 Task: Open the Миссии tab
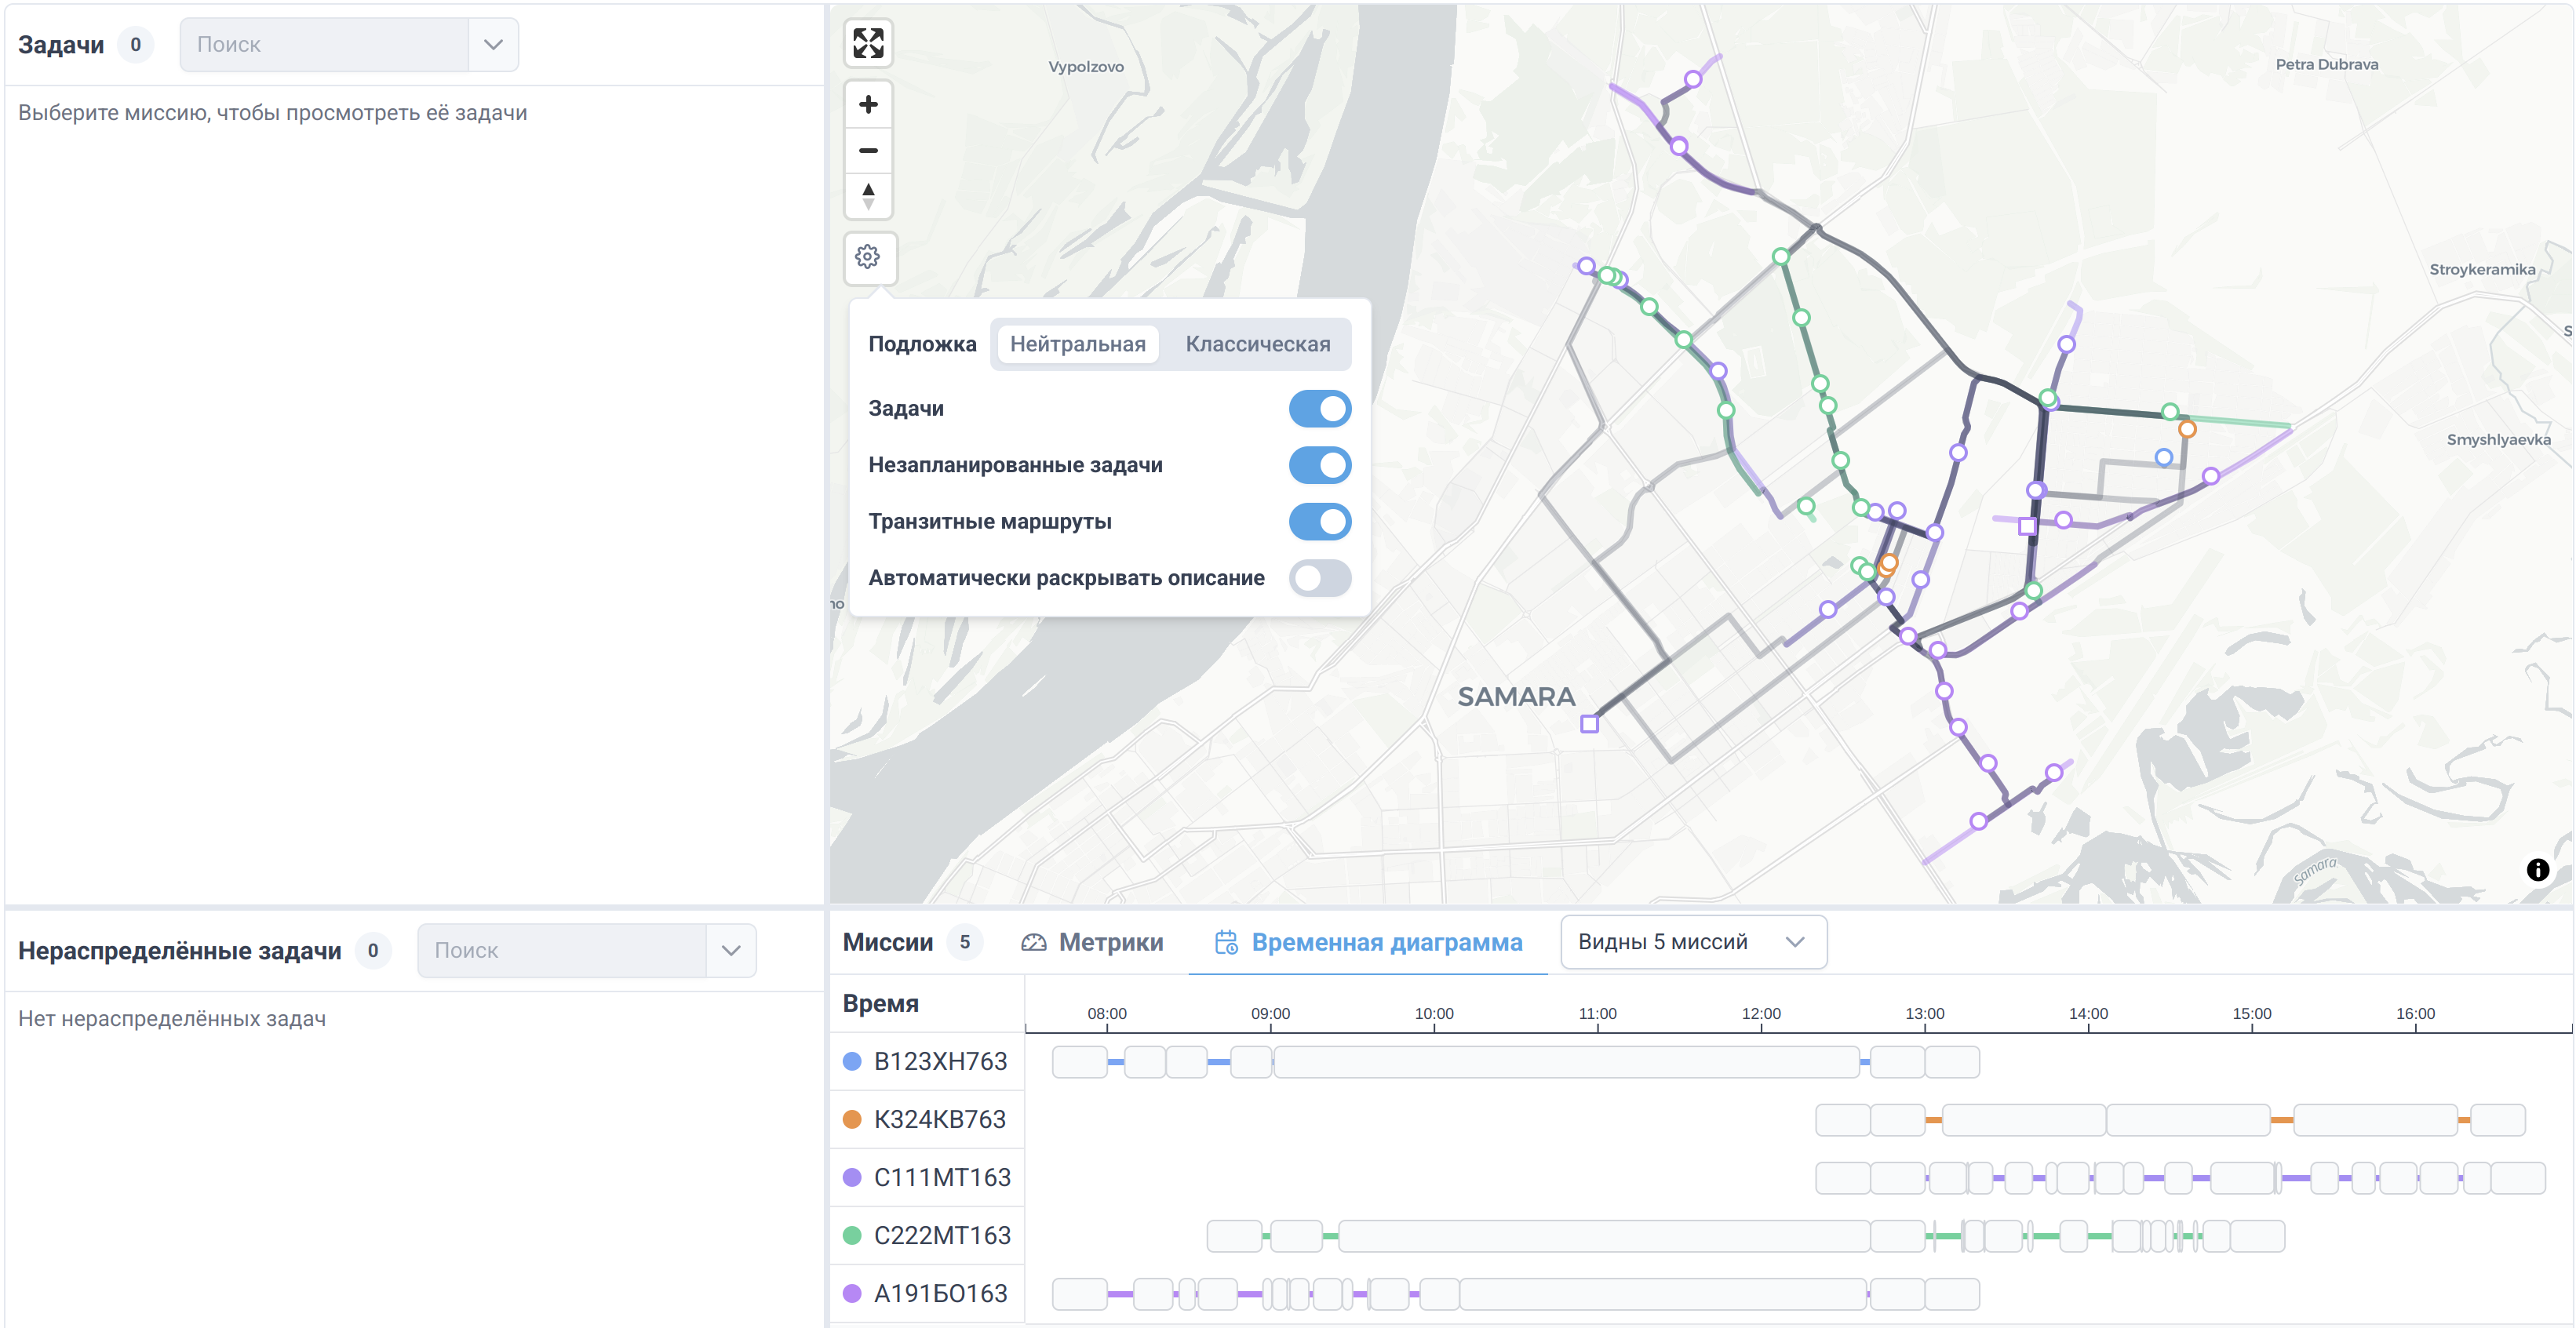coord(888,942)
